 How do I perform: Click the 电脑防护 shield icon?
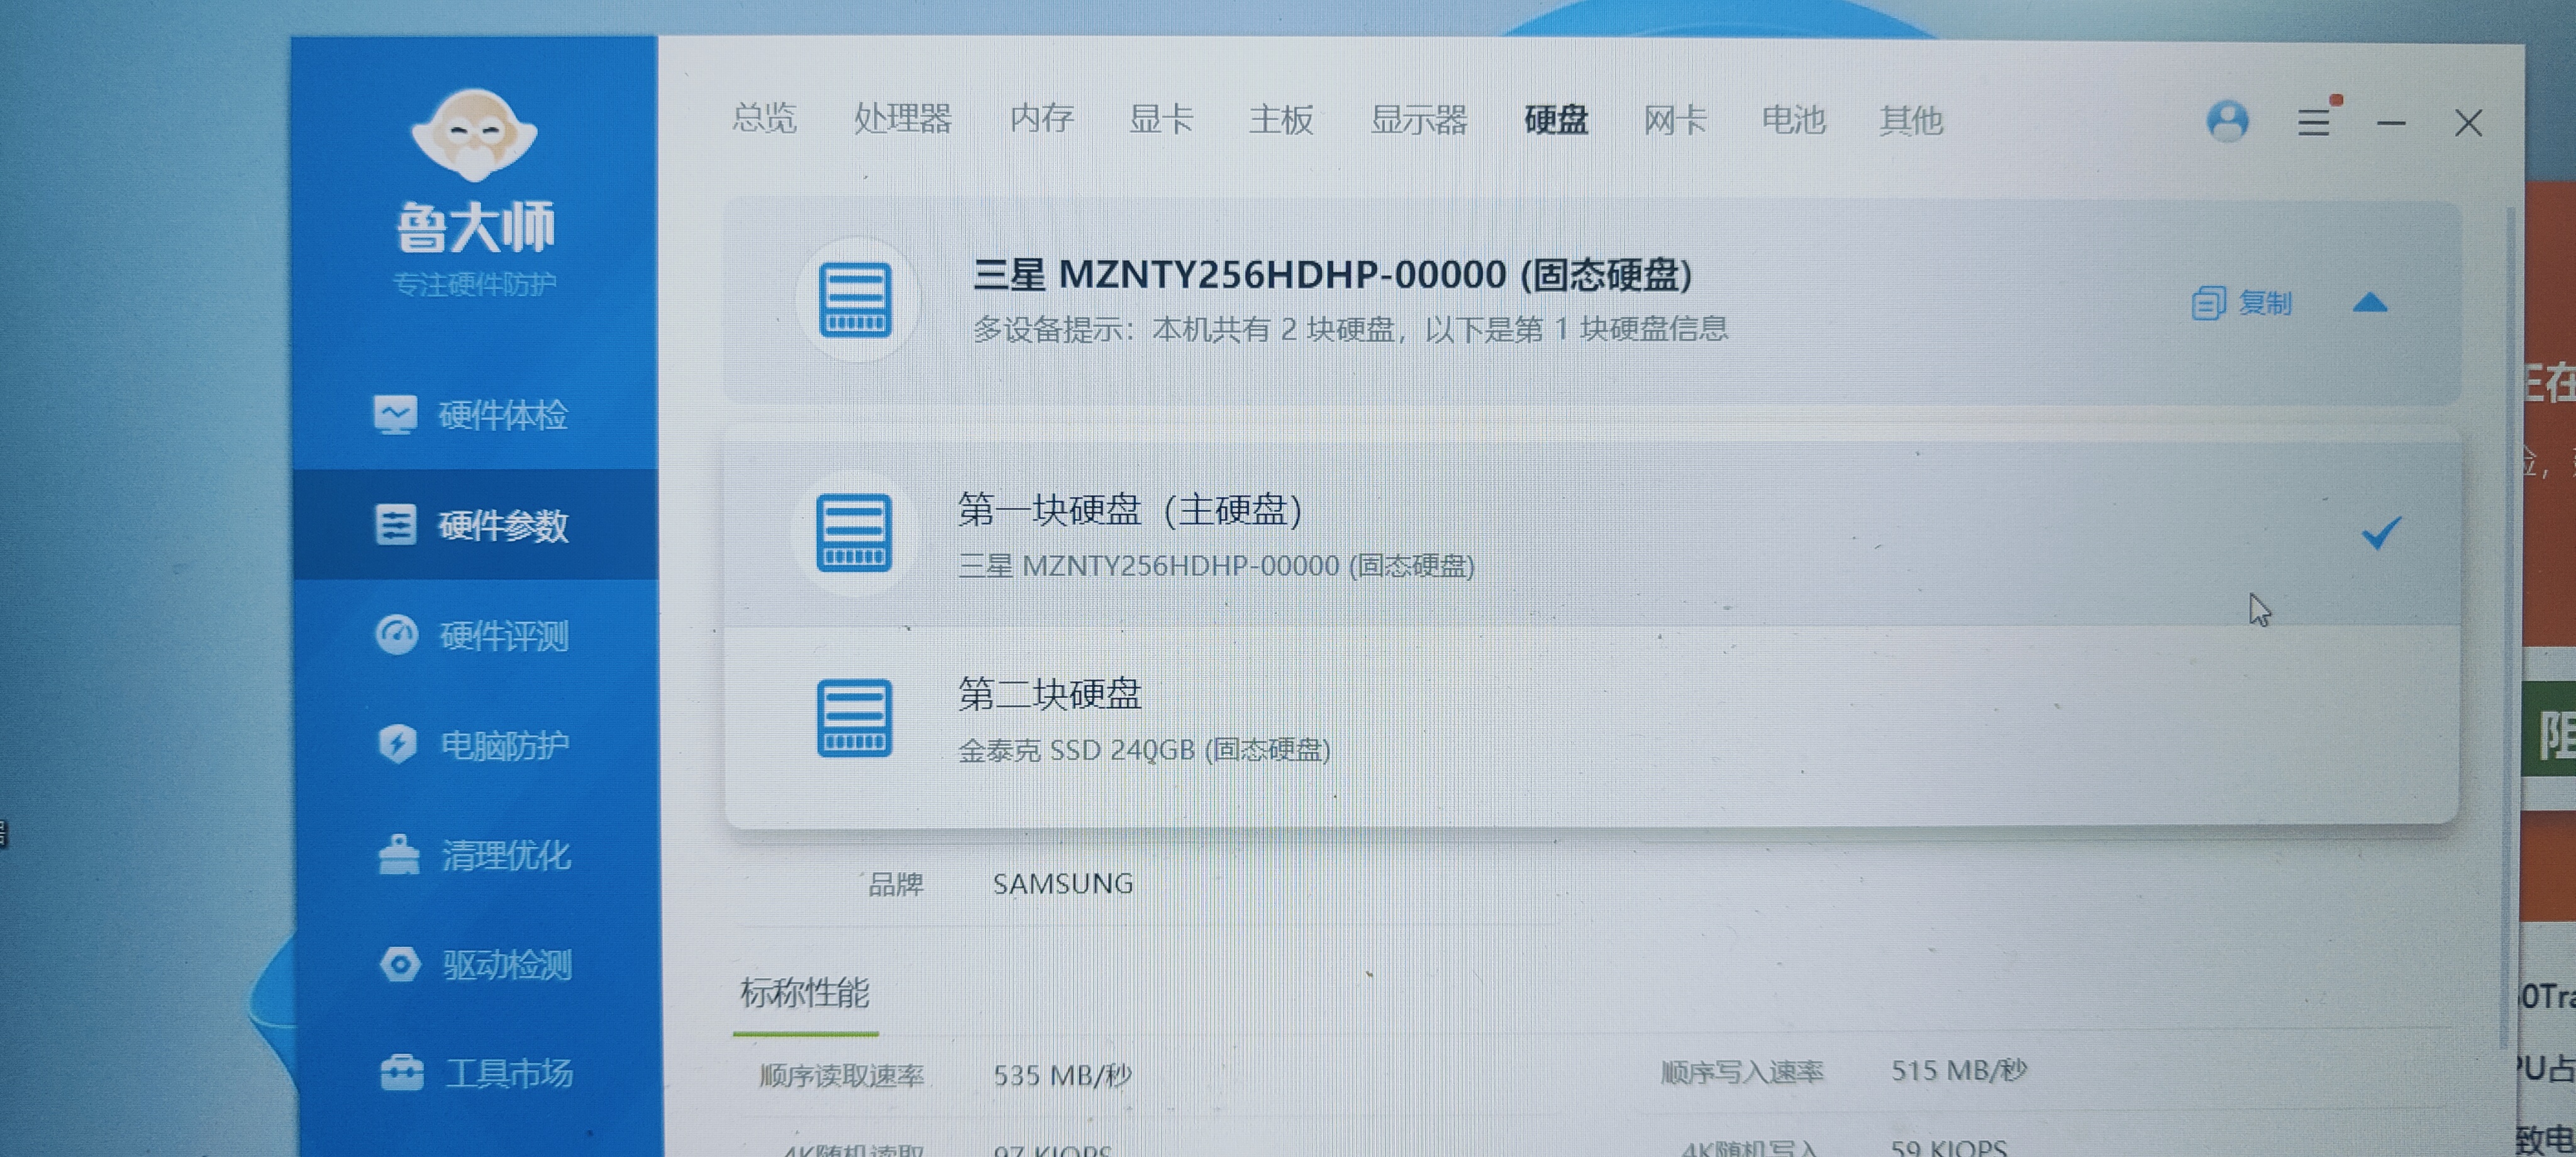[397, 744]
